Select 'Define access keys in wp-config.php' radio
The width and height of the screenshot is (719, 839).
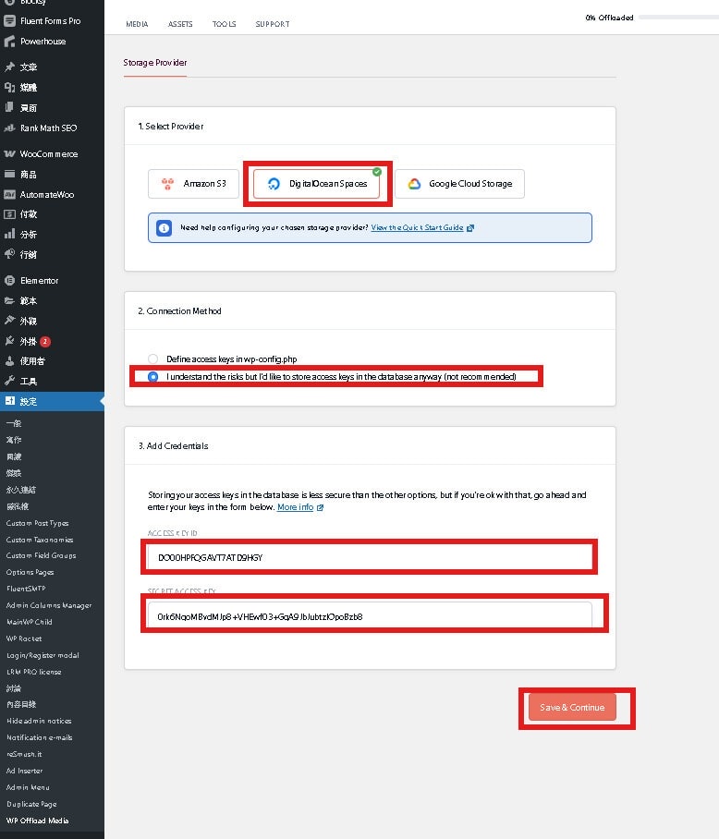pos(153,359)
